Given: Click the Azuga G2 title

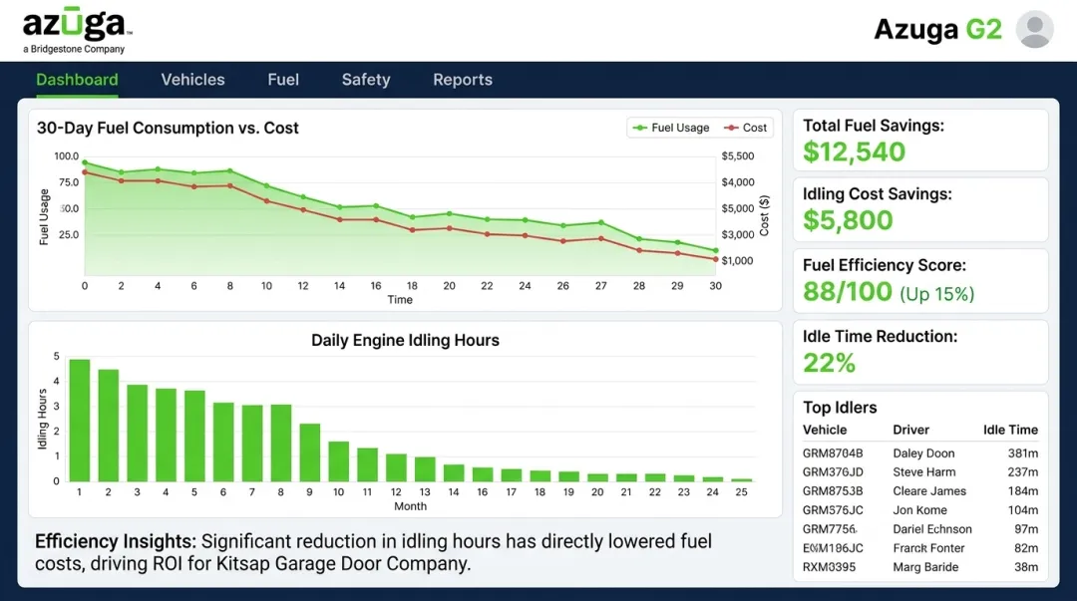Looking at the screenshot, I should [937, 30].
